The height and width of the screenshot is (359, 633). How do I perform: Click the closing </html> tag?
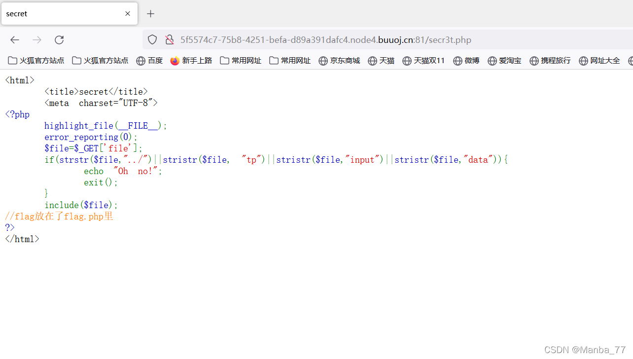click(x=22, y=239)
